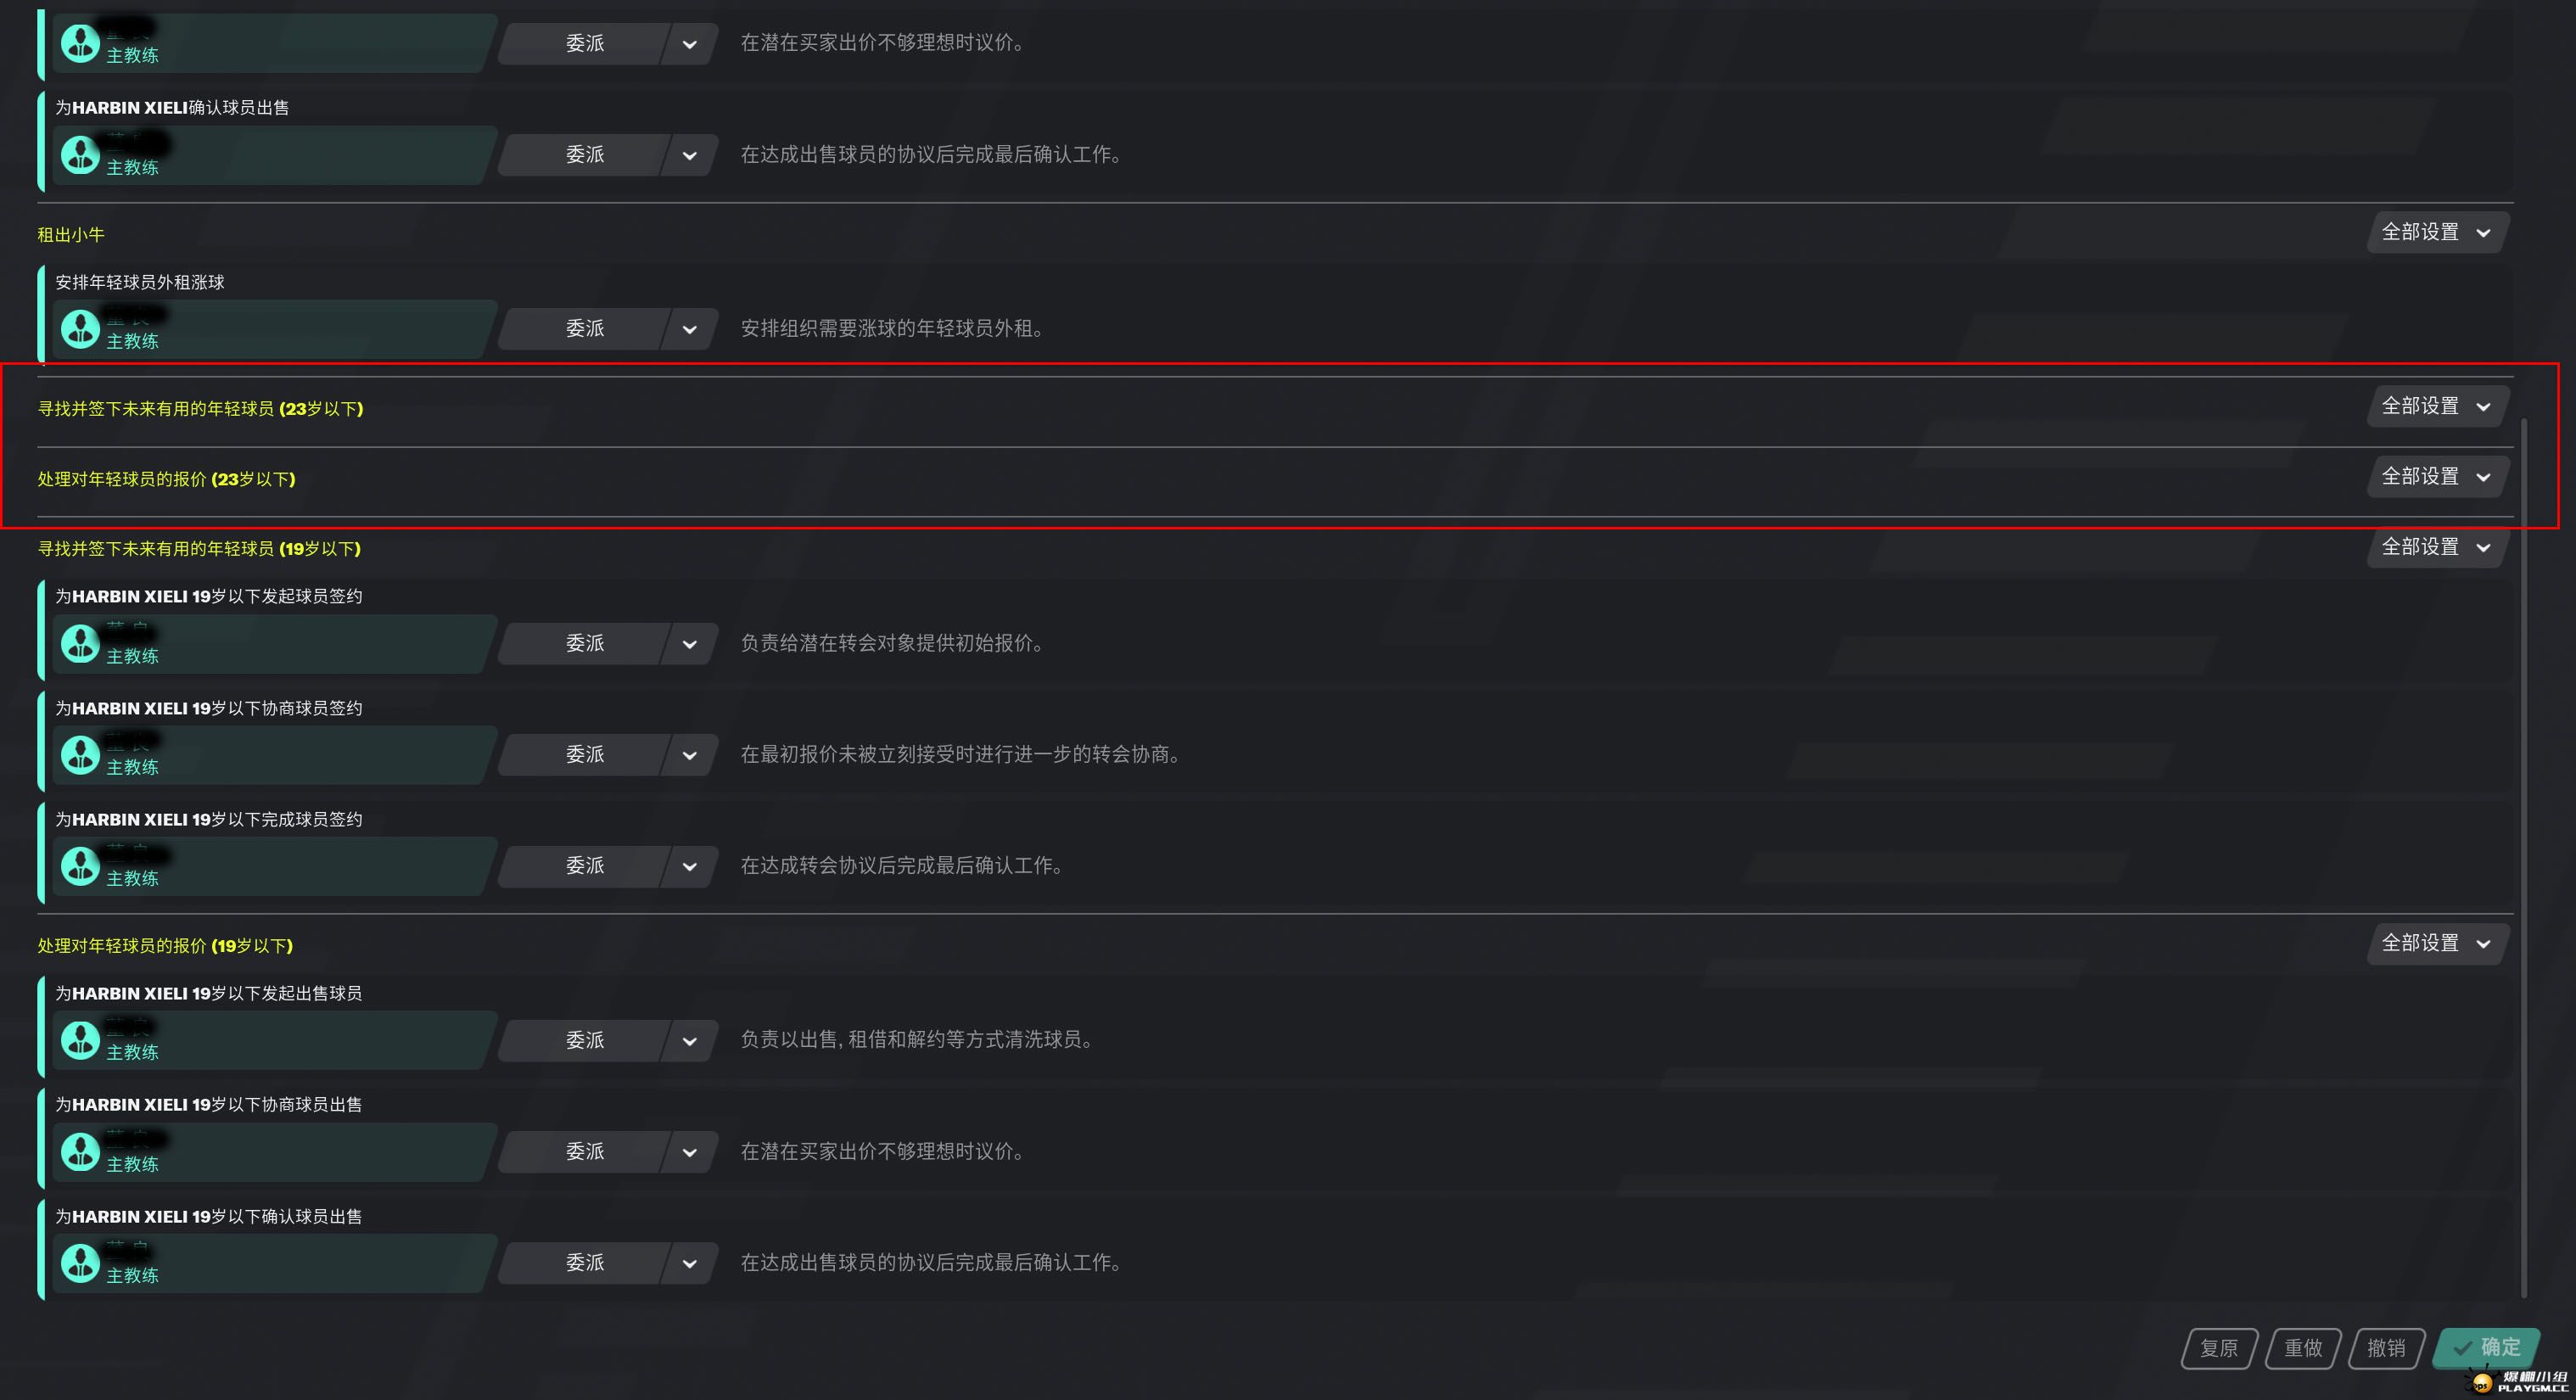Expand 全部设置 for 处理对年轻球员的报价 (23岁以下)
This screenshot has height=1400, width=2576.
[x=2437, y=476]
